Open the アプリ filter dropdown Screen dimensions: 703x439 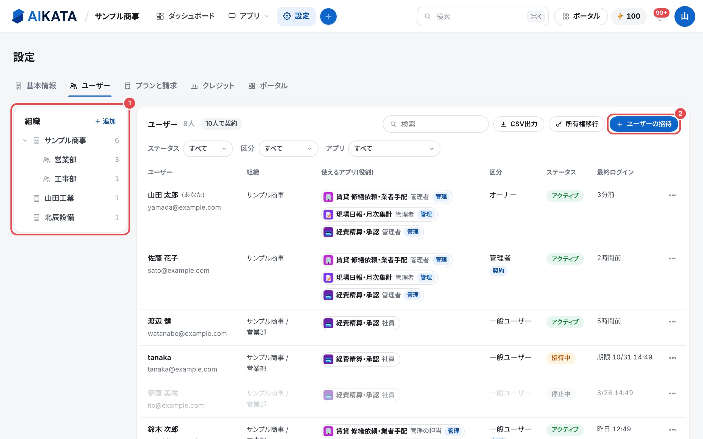click(x=394, y=149)
